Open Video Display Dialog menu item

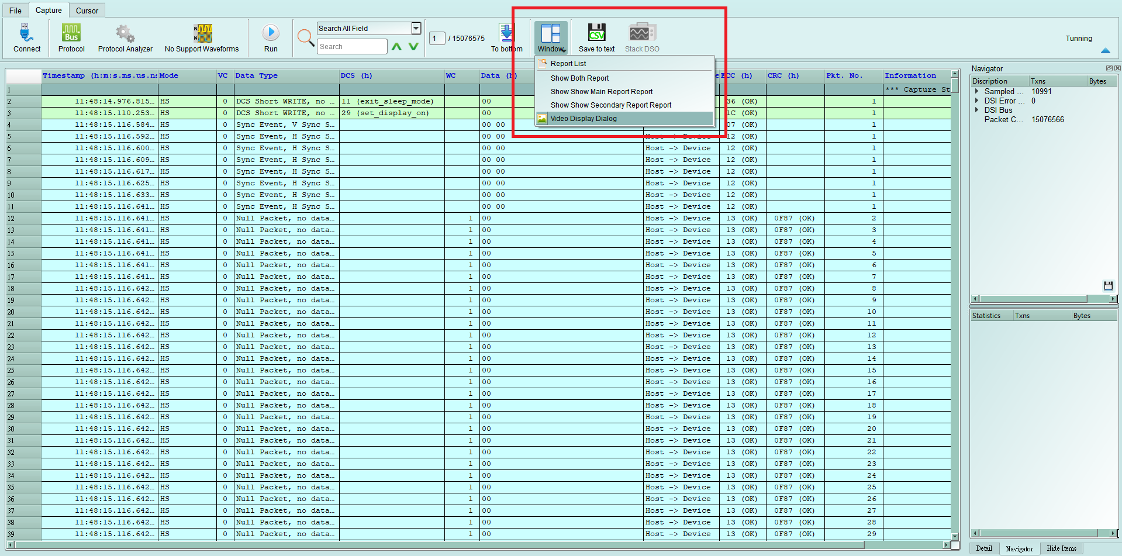(x=624, y=118)
